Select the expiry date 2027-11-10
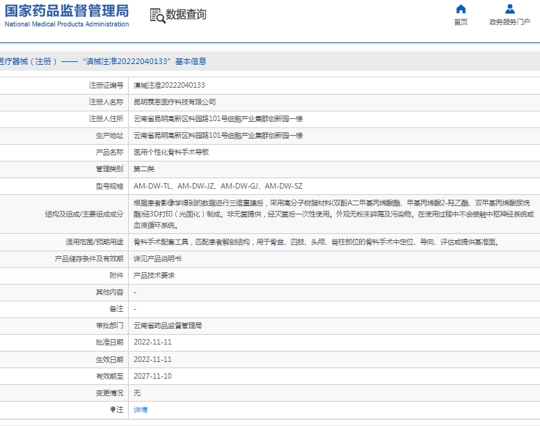 click(x=152, y=376)
